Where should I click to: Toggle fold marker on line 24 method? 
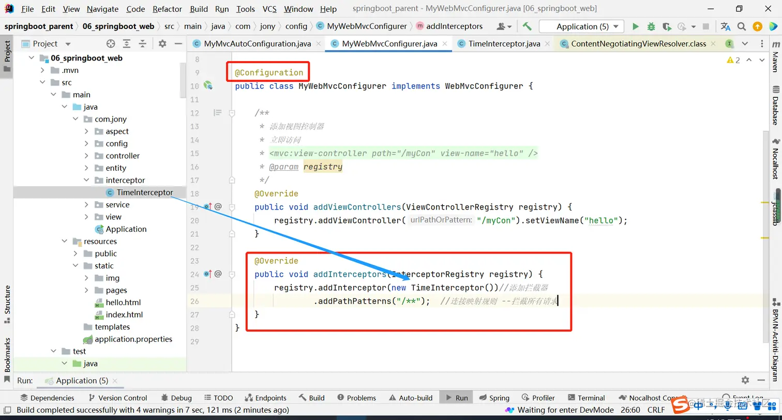click(232, 274)
